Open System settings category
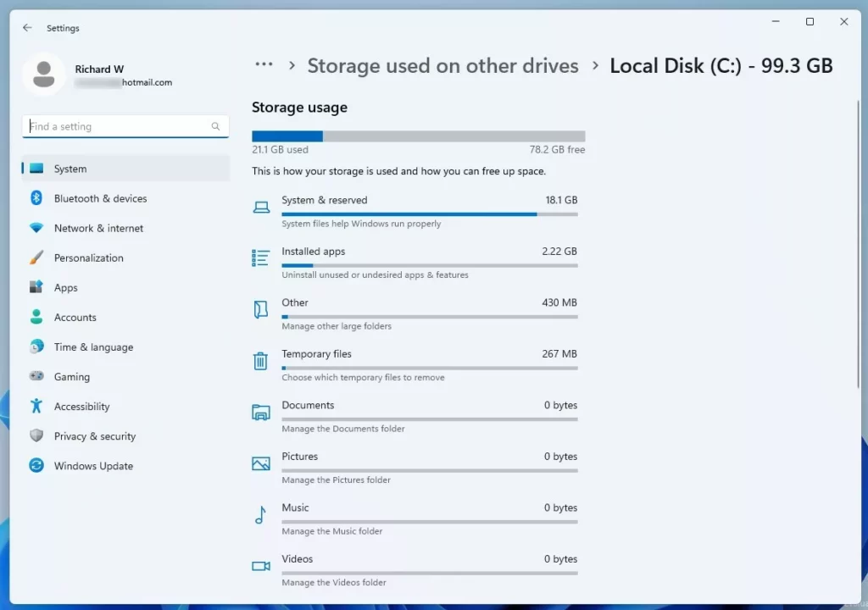The height and width of the screenshot is (610, 868). 125,169
